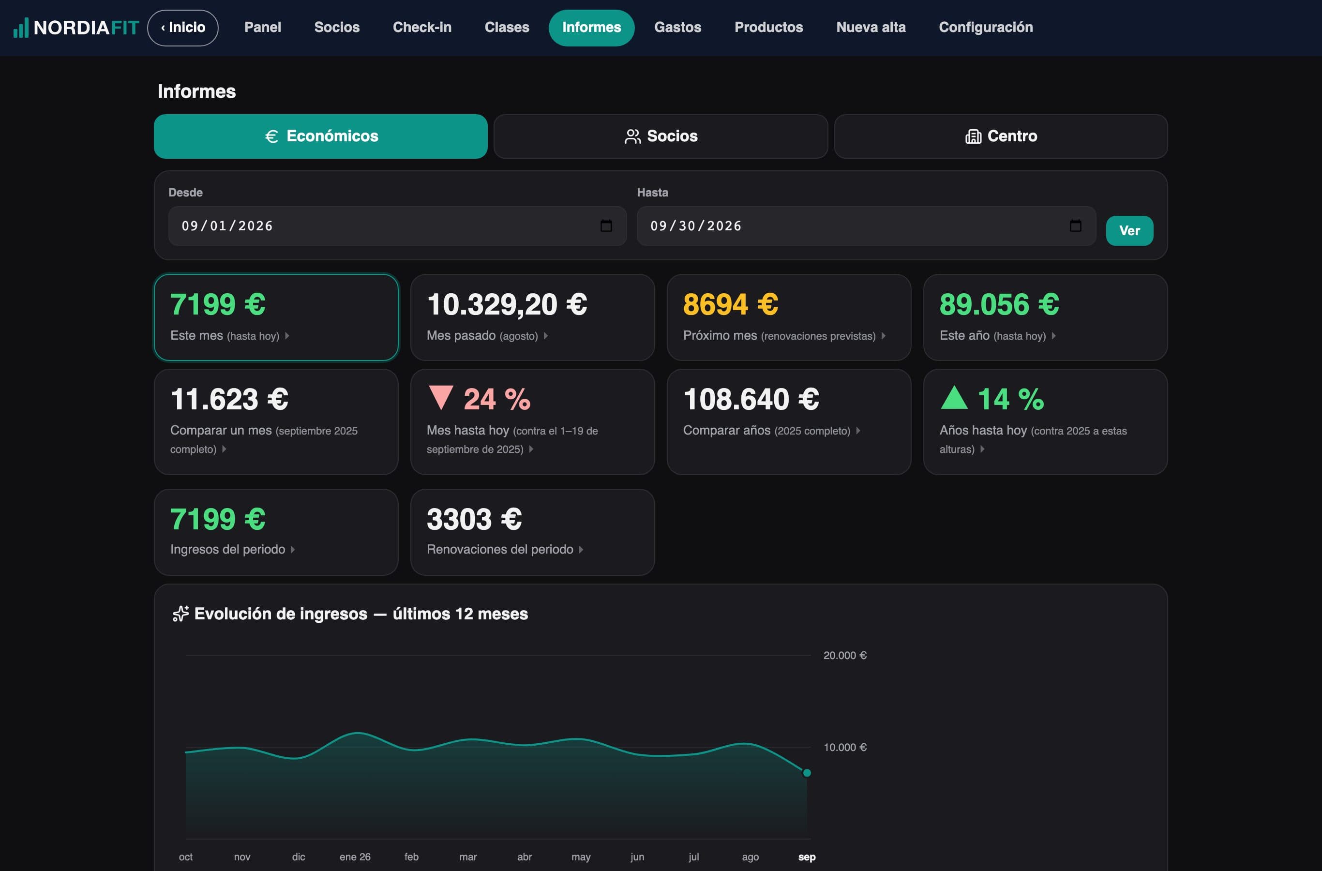Screen dimensions: 1322x871
Task: Open the Gastos page
Action: pyautogui.click(x=677, y=27)
